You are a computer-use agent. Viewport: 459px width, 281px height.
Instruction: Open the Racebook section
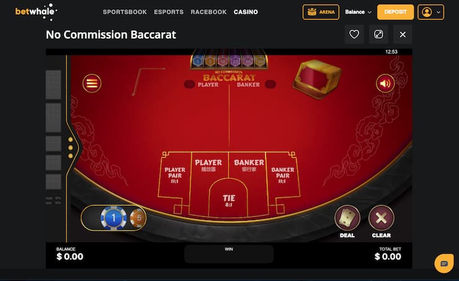(208, 12)
